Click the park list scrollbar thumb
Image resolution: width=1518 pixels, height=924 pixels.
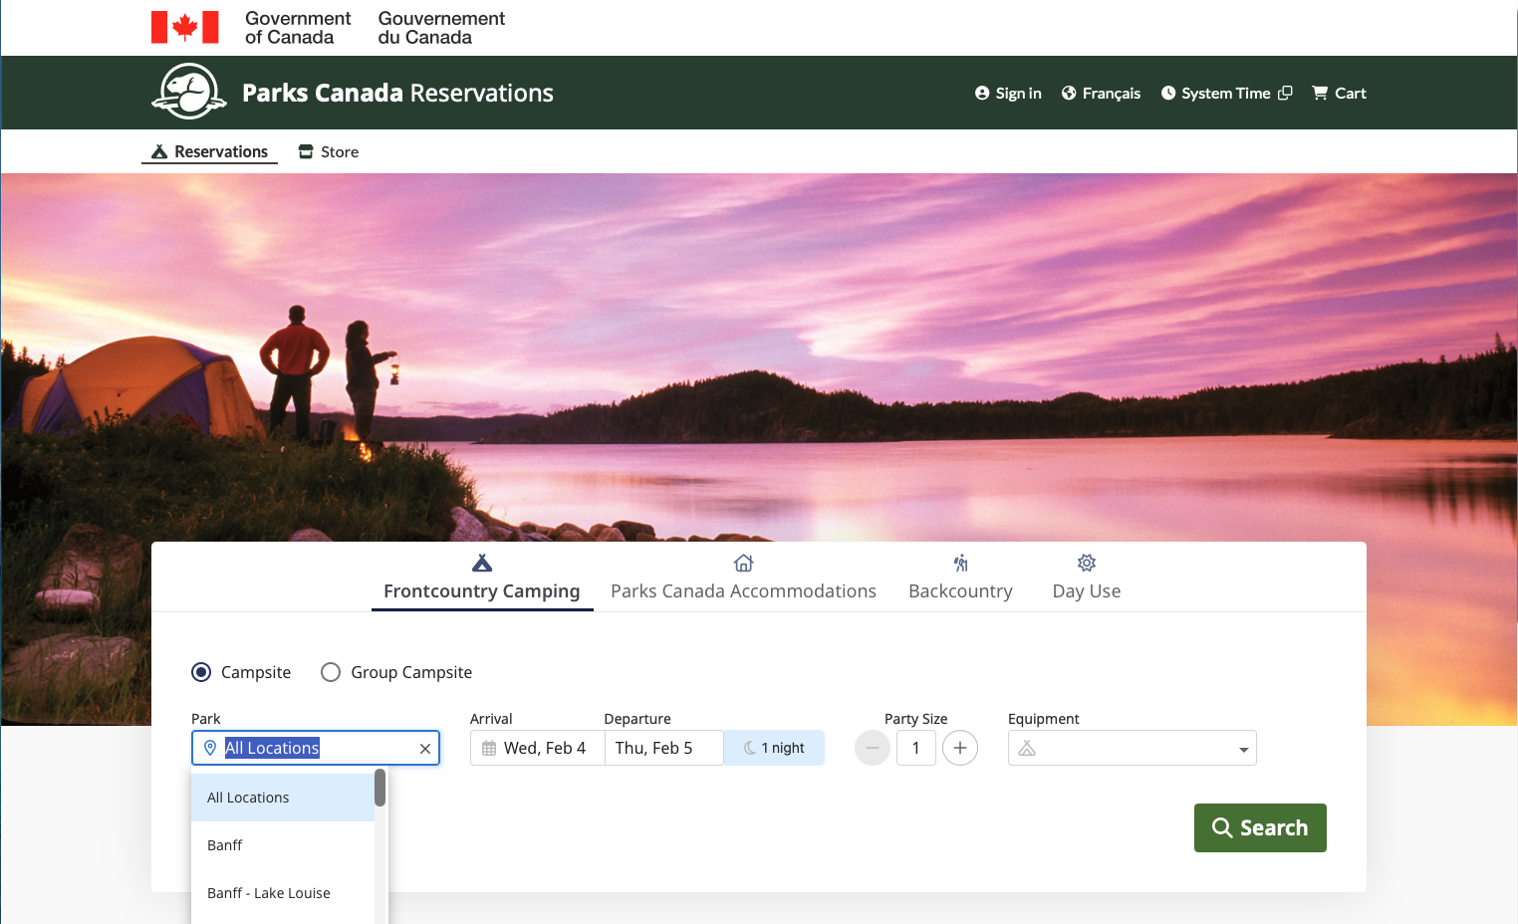[379, 788]
